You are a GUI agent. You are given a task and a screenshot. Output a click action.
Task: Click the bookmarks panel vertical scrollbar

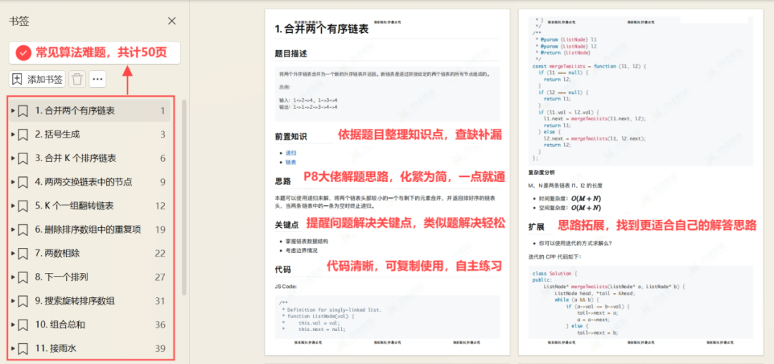[184, 197]
